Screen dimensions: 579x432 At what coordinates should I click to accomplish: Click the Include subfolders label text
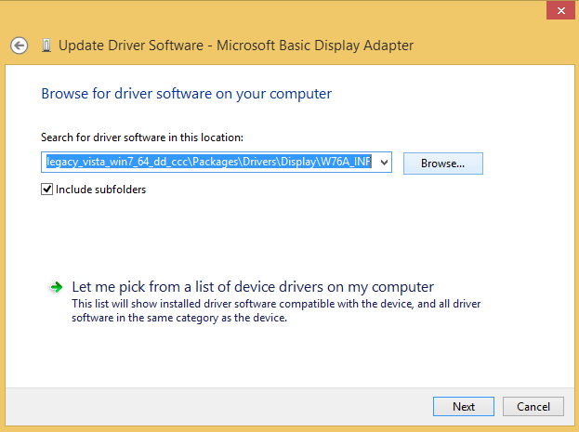click(100, 190)
